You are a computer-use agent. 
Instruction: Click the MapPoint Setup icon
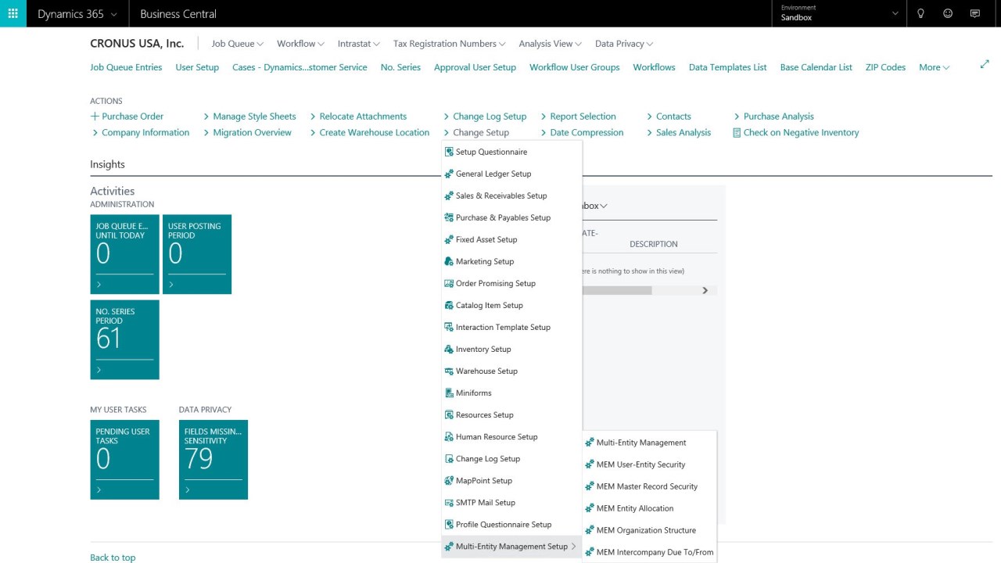(x=449, y=480)
